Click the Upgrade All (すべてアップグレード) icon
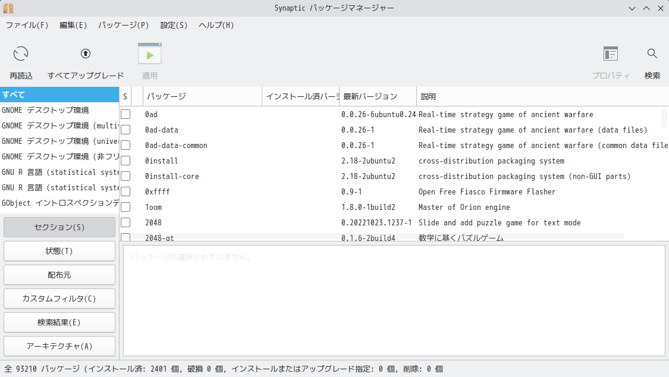 [x=86, y=54]
